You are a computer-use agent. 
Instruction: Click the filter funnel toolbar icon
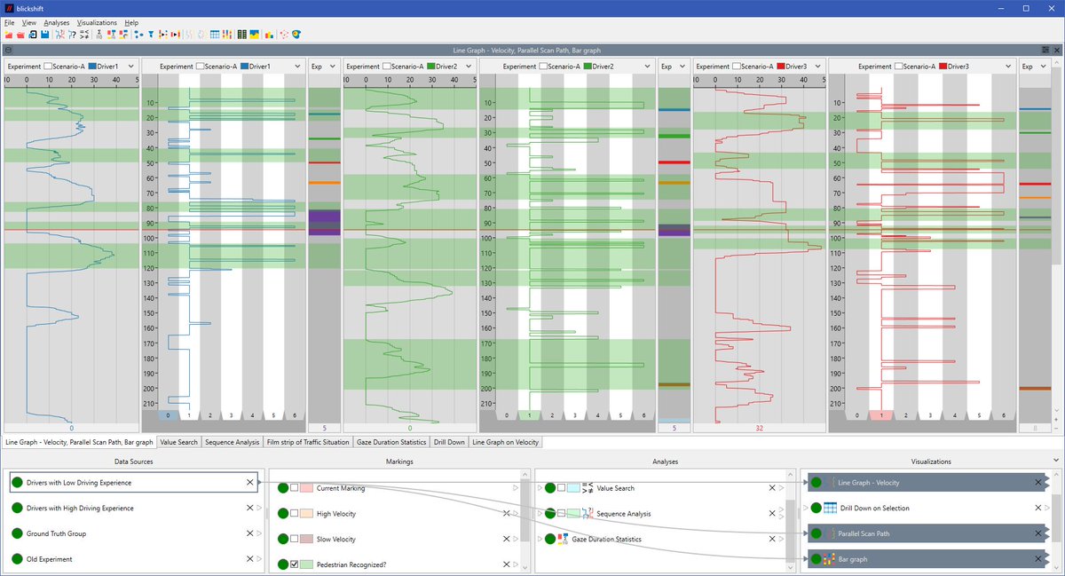[151, 35]
